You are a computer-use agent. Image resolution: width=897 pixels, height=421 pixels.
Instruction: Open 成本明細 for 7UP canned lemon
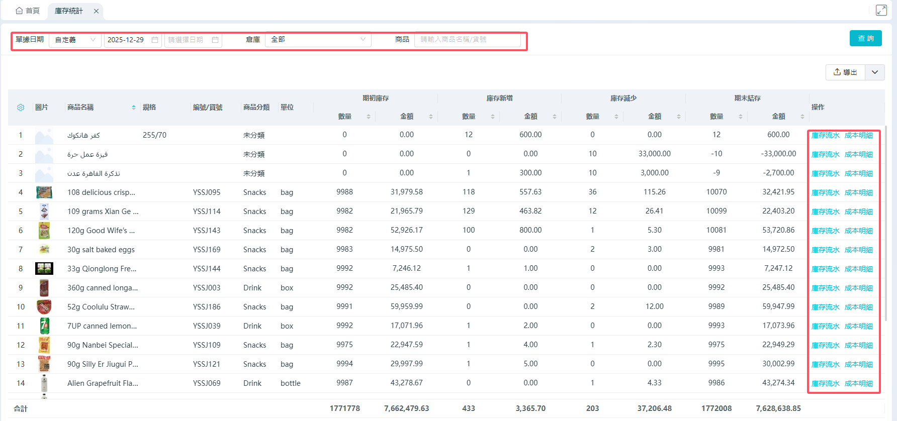(x=858, y=326)
